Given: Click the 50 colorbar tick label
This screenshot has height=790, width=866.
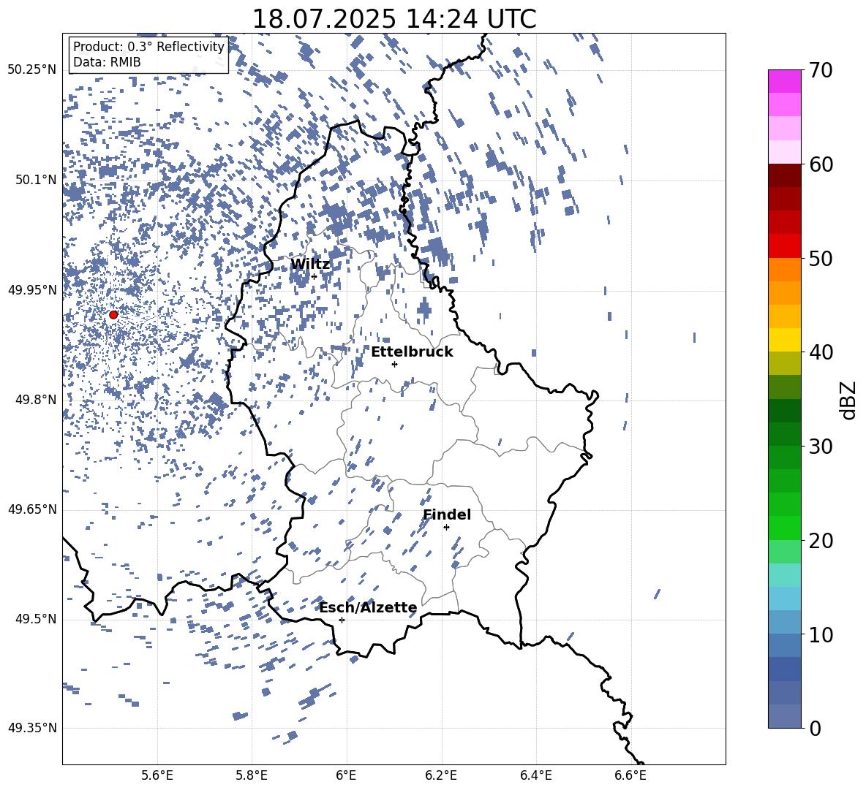Looking at the screenshot, I should click(821, 258).
